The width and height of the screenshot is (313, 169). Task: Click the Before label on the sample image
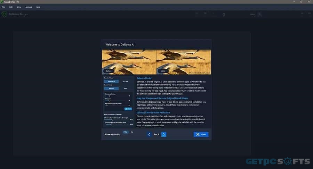tap(109, 71)
